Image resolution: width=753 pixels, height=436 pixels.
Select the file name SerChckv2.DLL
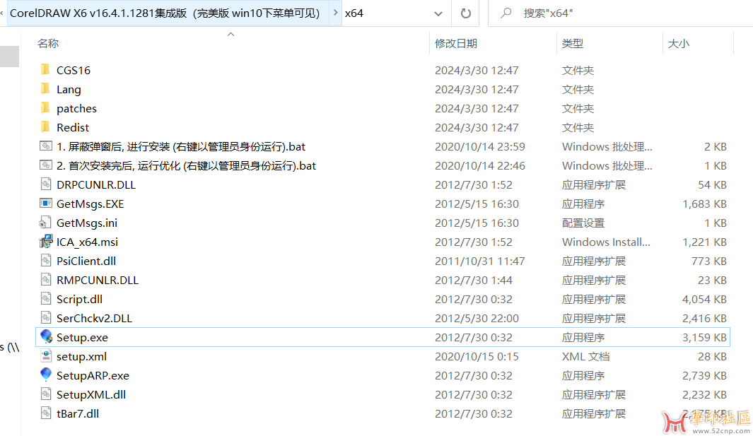point(94,318)
